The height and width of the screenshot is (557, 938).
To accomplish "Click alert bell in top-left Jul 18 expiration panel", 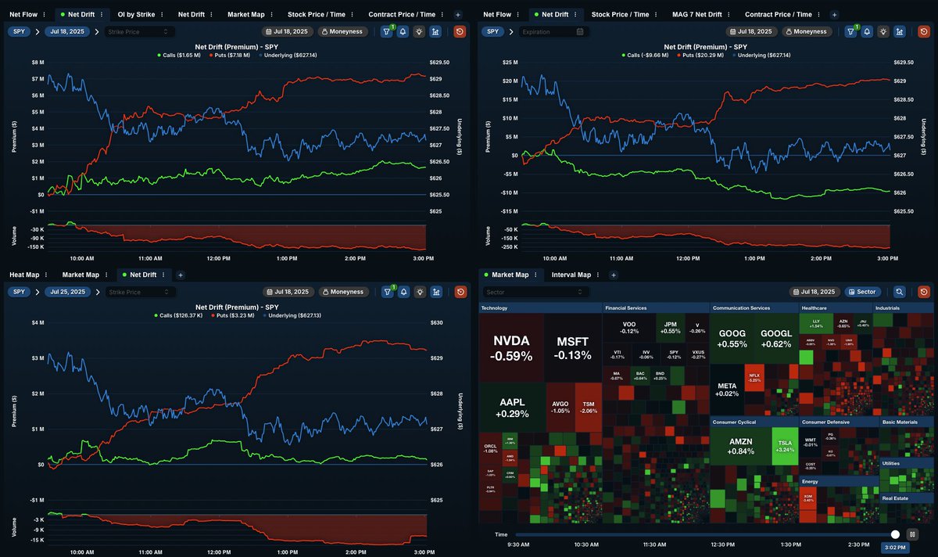I will point(403,32).
